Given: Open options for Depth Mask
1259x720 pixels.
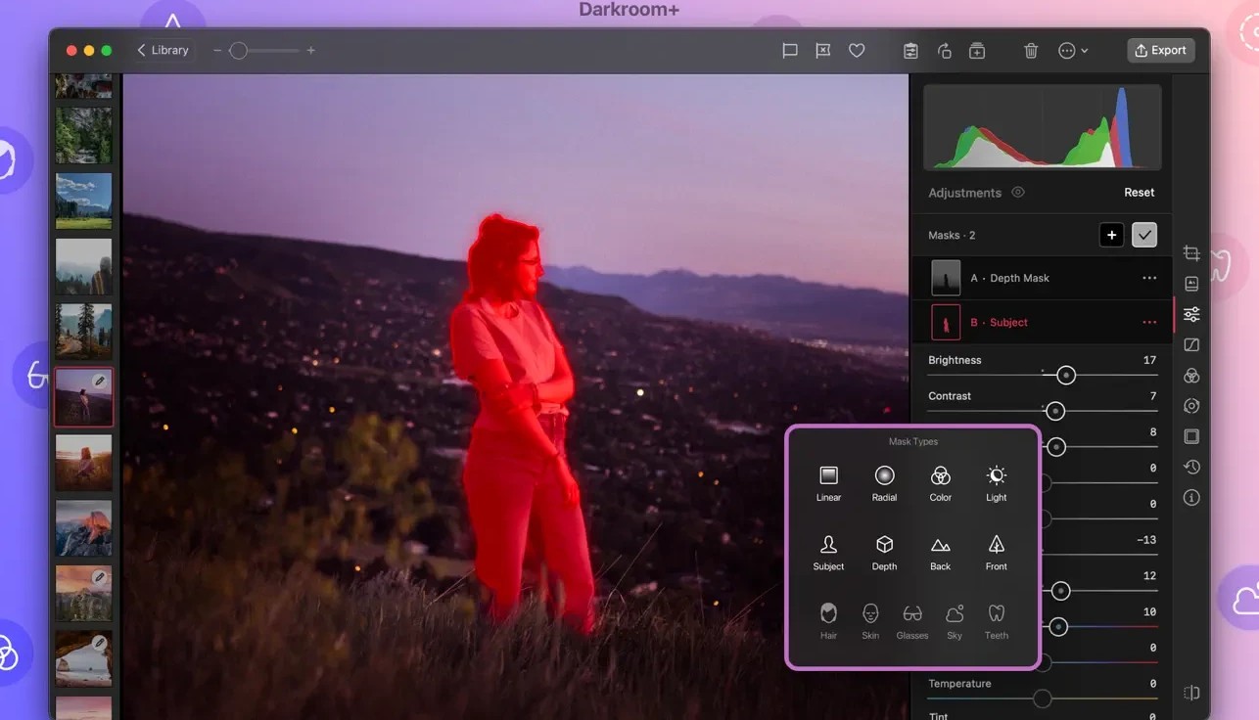Looking at the screenshot, I should [x=1149, y=279].
